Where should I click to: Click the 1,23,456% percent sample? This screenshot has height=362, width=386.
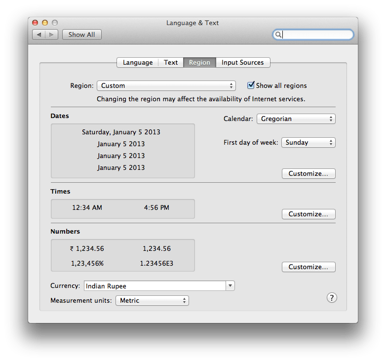[x=87, y=264]
